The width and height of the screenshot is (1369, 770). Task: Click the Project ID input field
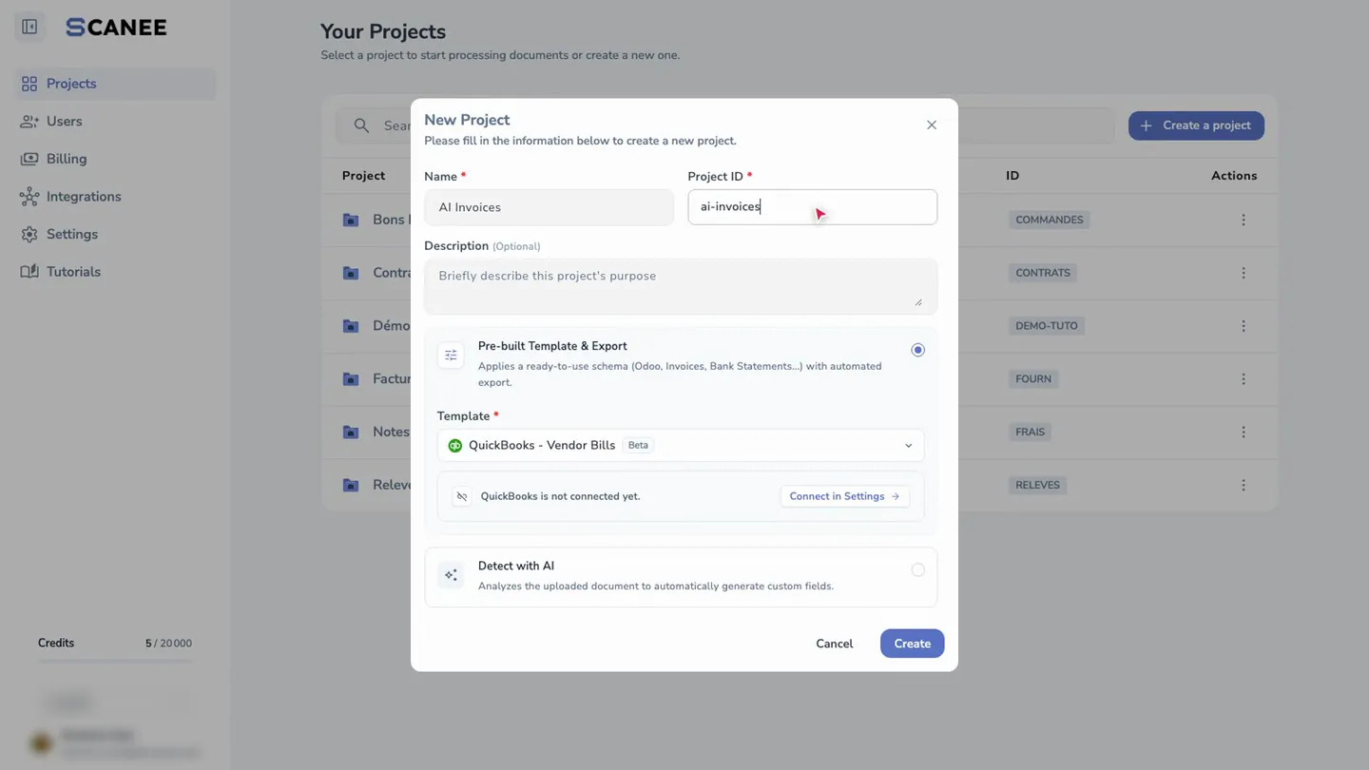tap(812, 207)
